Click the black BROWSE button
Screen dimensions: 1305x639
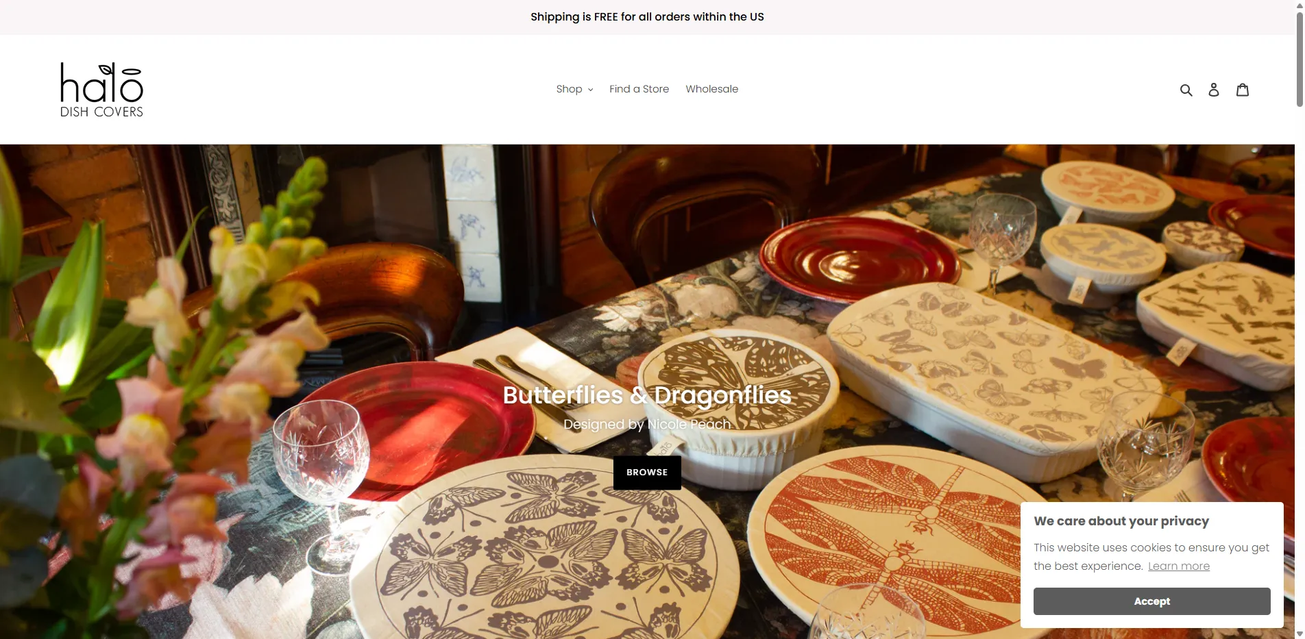(647, 473)
